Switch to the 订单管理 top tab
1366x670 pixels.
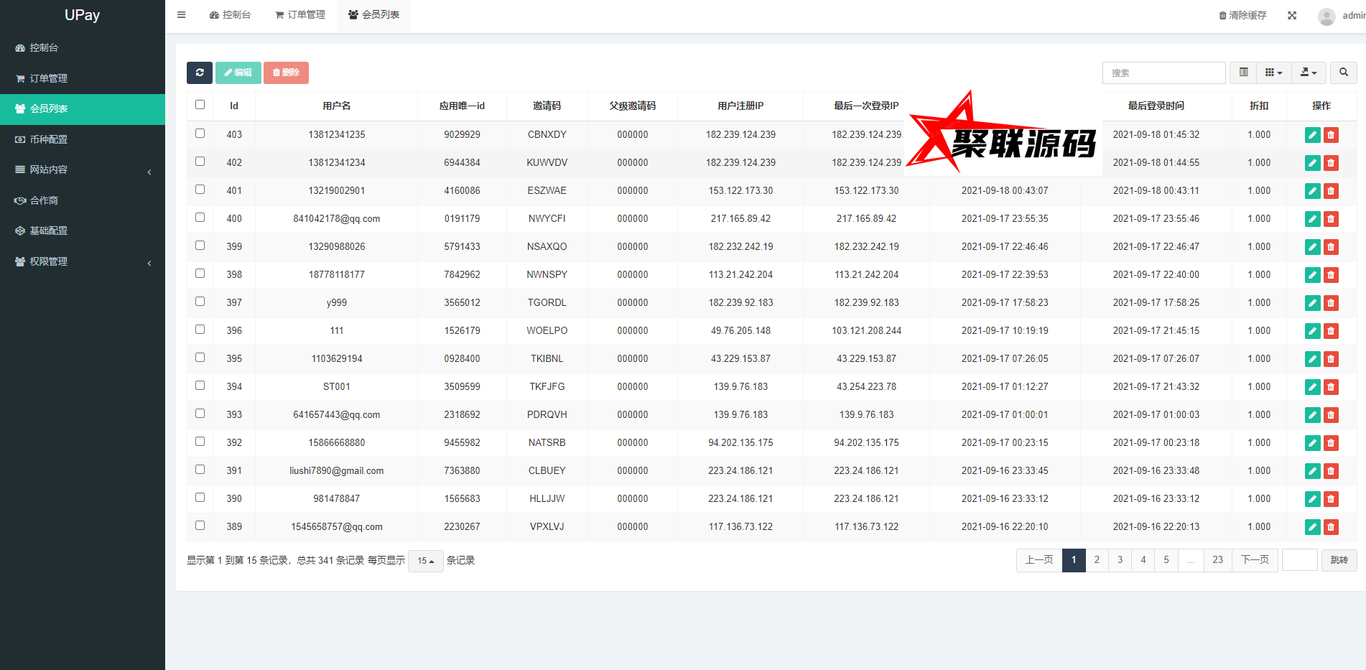click(300, 15)
